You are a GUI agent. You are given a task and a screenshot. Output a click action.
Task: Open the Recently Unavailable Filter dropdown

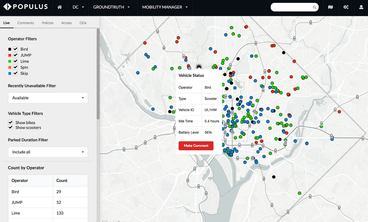coord(48,98)
